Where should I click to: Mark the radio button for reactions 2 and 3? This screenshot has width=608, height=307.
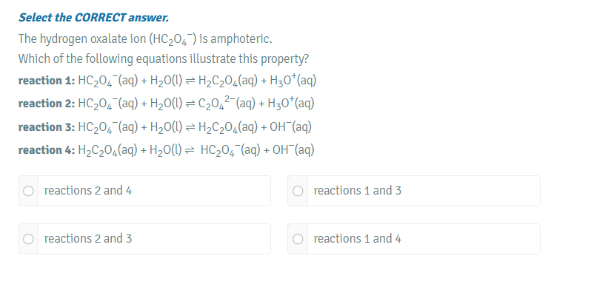(28, 239)
